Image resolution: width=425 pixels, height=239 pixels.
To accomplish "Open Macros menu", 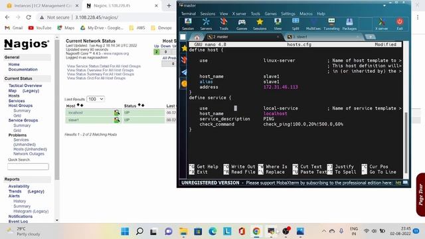I will [x=306, y=13].
